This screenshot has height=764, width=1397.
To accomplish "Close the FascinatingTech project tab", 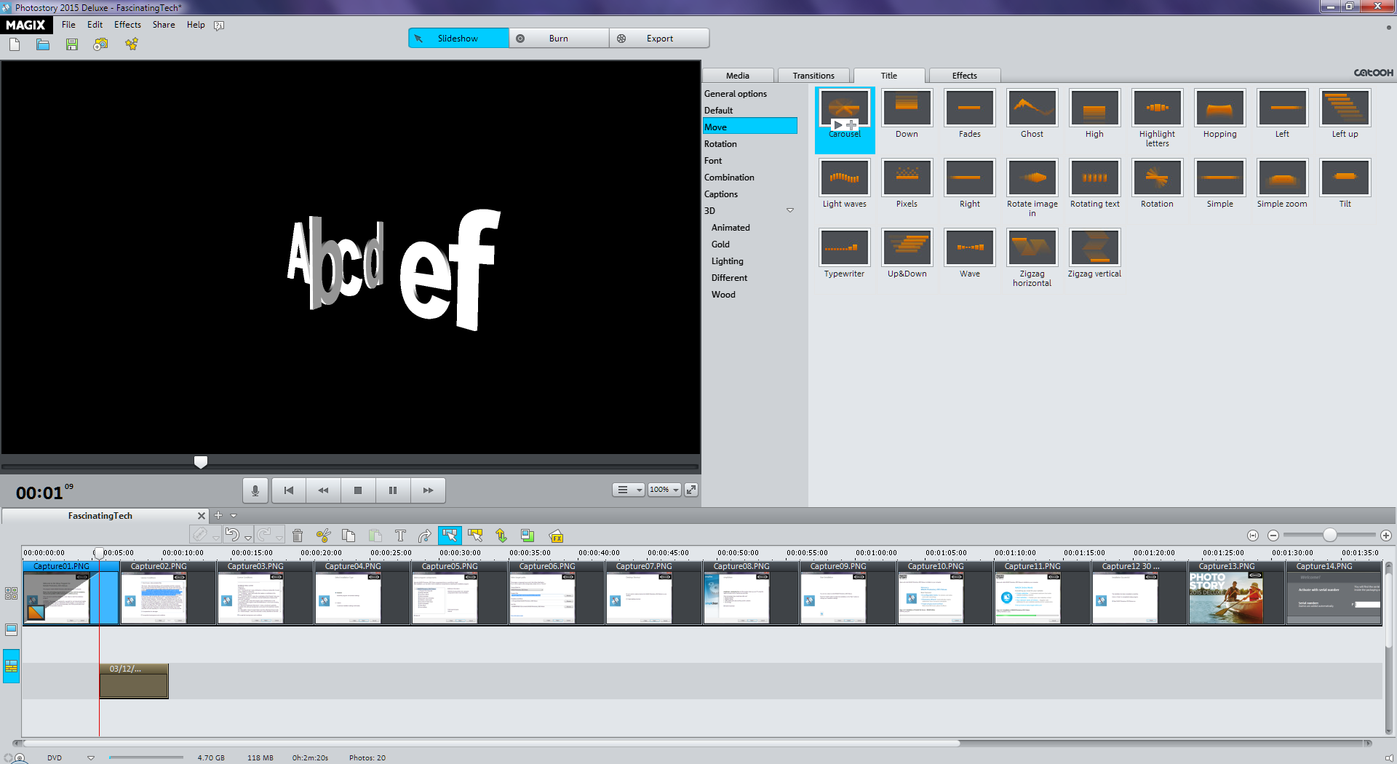I will (202, 516).
